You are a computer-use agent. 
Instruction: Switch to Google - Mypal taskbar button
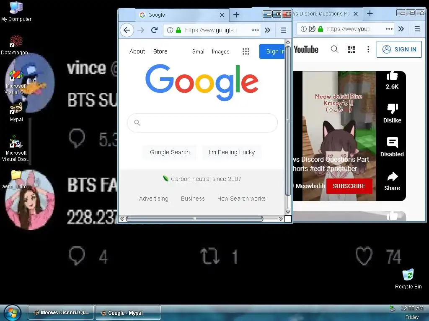(128, 313)
